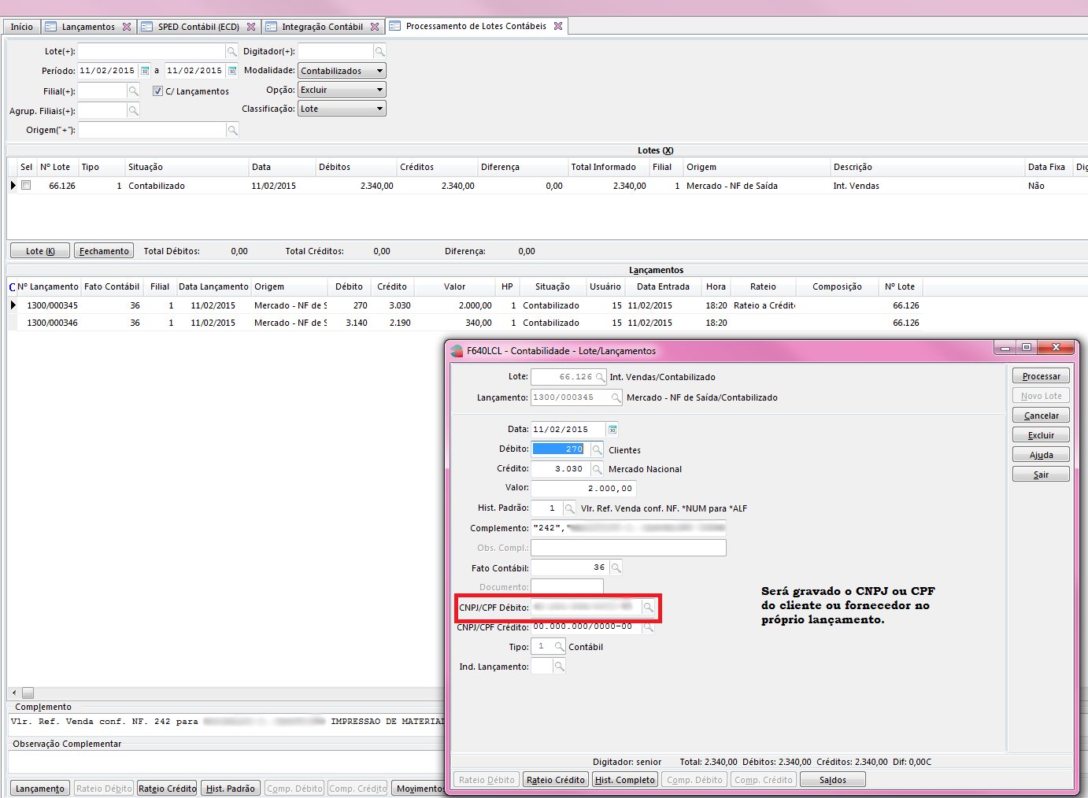Close the SPED Contábil (ECD) tab
Viewport: 1088px width, 798px height.
click(x=251, y=27)
